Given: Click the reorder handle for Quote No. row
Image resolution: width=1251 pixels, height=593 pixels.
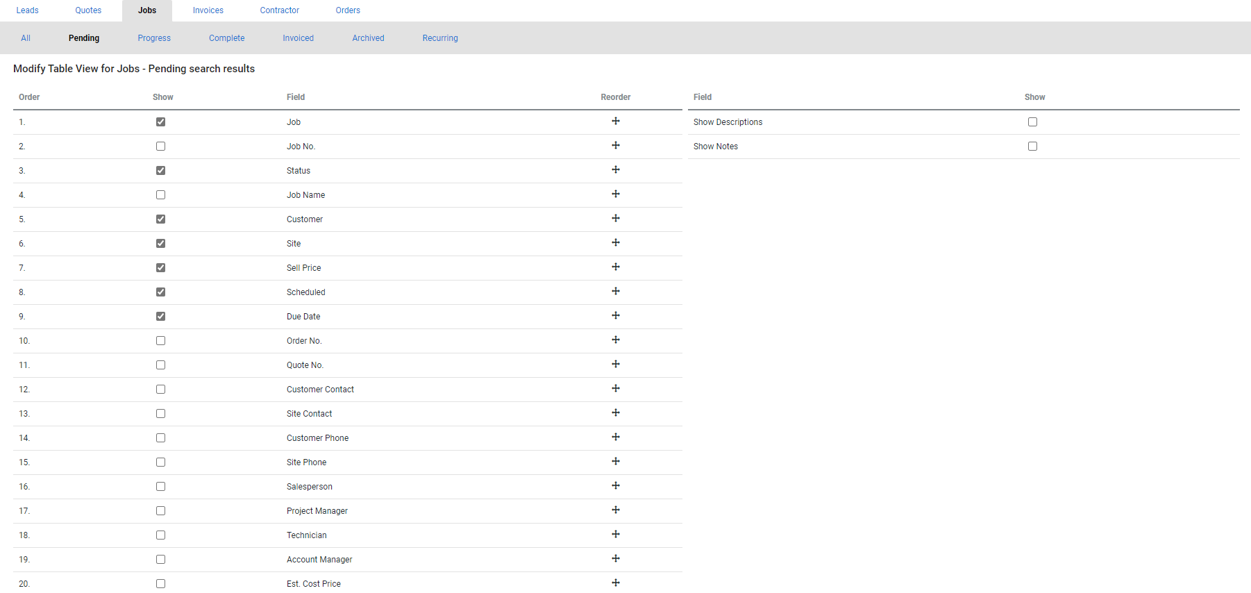Looking at the screenshot, I should coord(616,364).
